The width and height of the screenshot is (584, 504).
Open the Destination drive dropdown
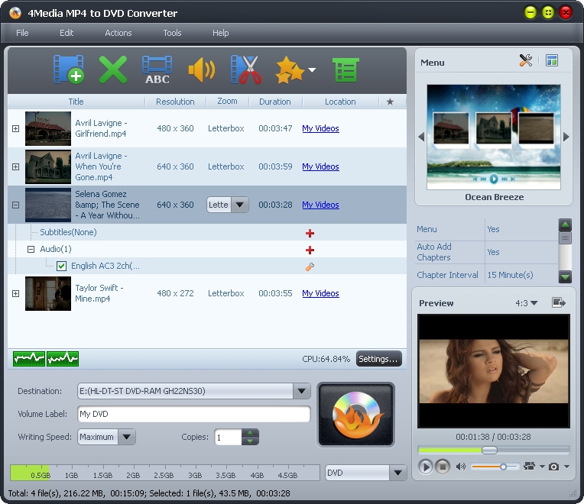pos(301,391)
